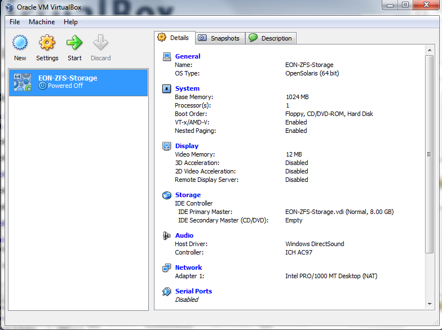Open the Help menu
The width and height of the screenshot is (442, 330).
point(70,22)
